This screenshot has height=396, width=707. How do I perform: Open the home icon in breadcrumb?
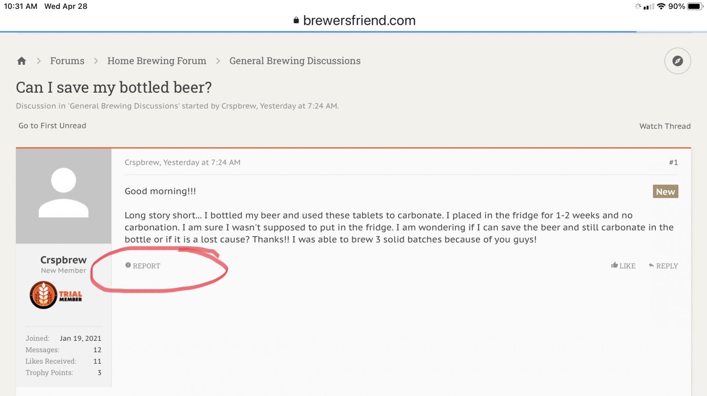click(22, 61)
